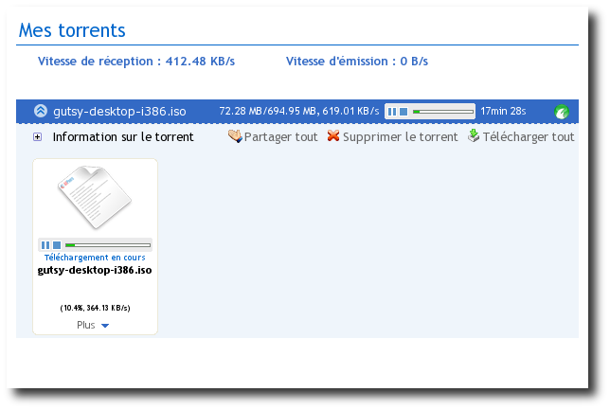The image size is (610, 410).
Task: Expand Information sur le torrent
Action: pos(37,137)
